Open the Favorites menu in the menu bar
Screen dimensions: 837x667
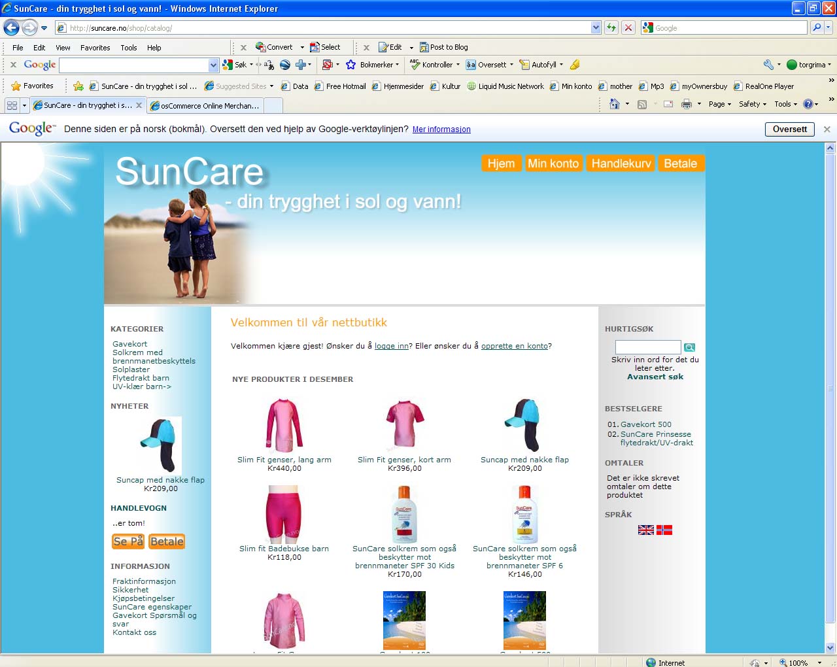pos(95,48)
